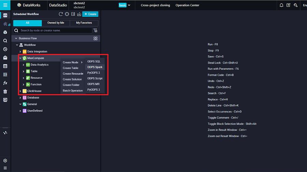Switch to My Favorites tab
This screenshot has height=172, width=307.
point(84,23)
